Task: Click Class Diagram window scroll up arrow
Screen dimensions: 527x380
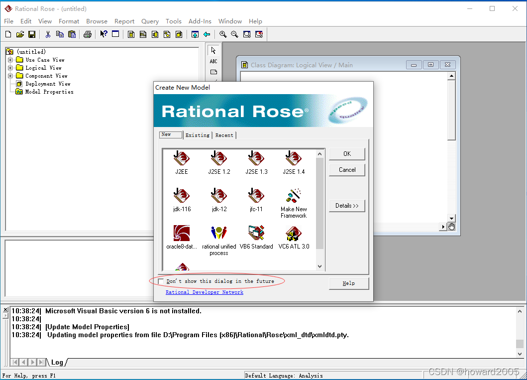Action: 451,76
